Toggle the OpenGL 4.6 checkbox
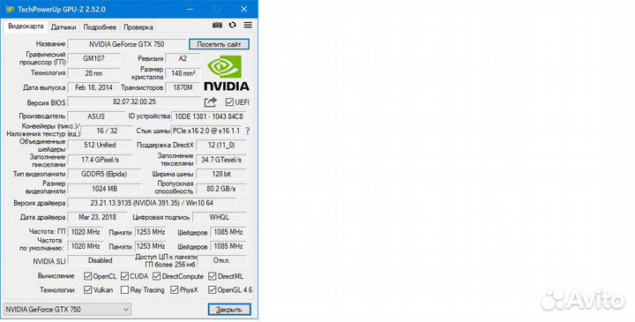The image size is (635, 322). coord(213,290)
